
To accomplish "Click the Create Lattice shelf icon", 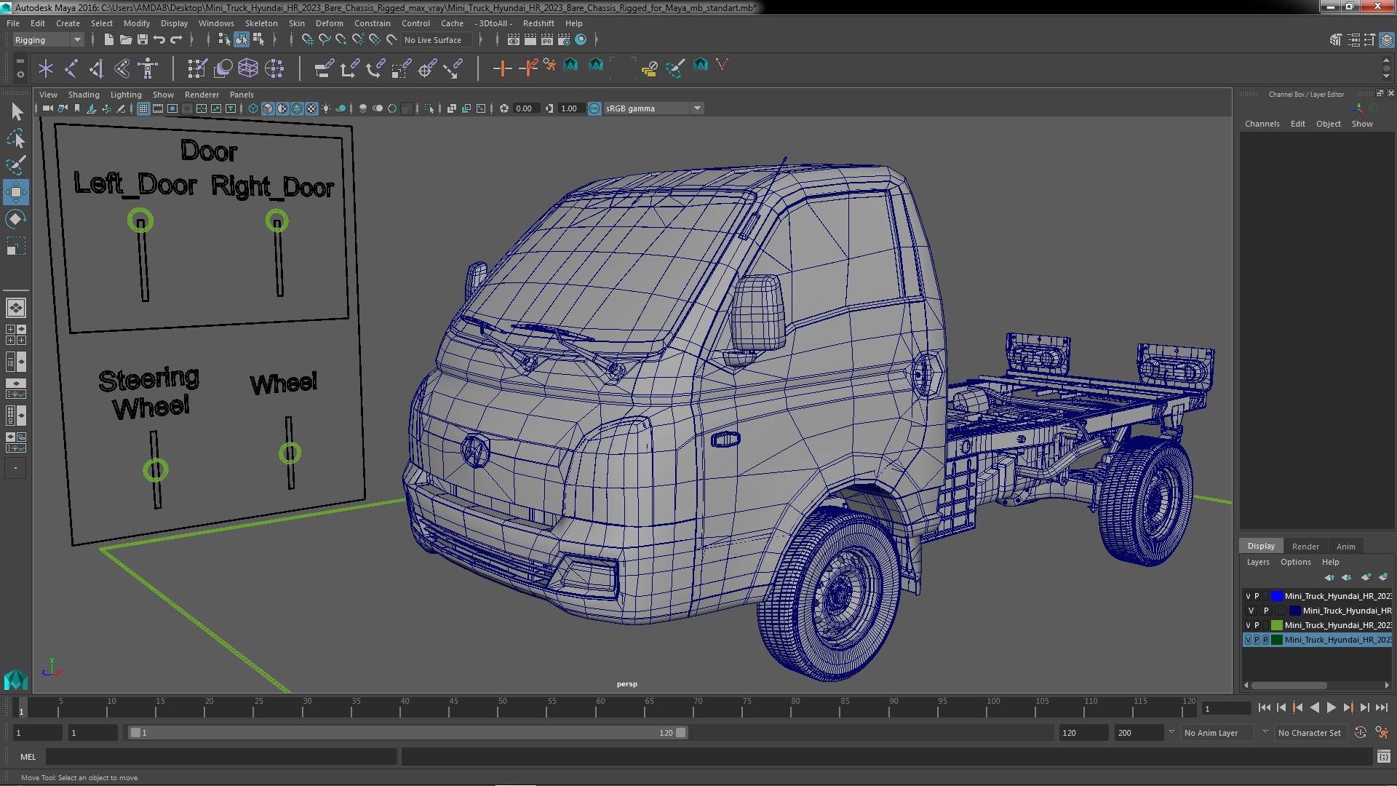I will pyautogui.click(x=248, y=68).
